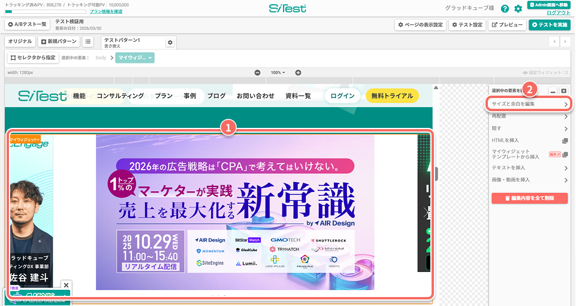Minimize the selected element panel

(553, 91)
